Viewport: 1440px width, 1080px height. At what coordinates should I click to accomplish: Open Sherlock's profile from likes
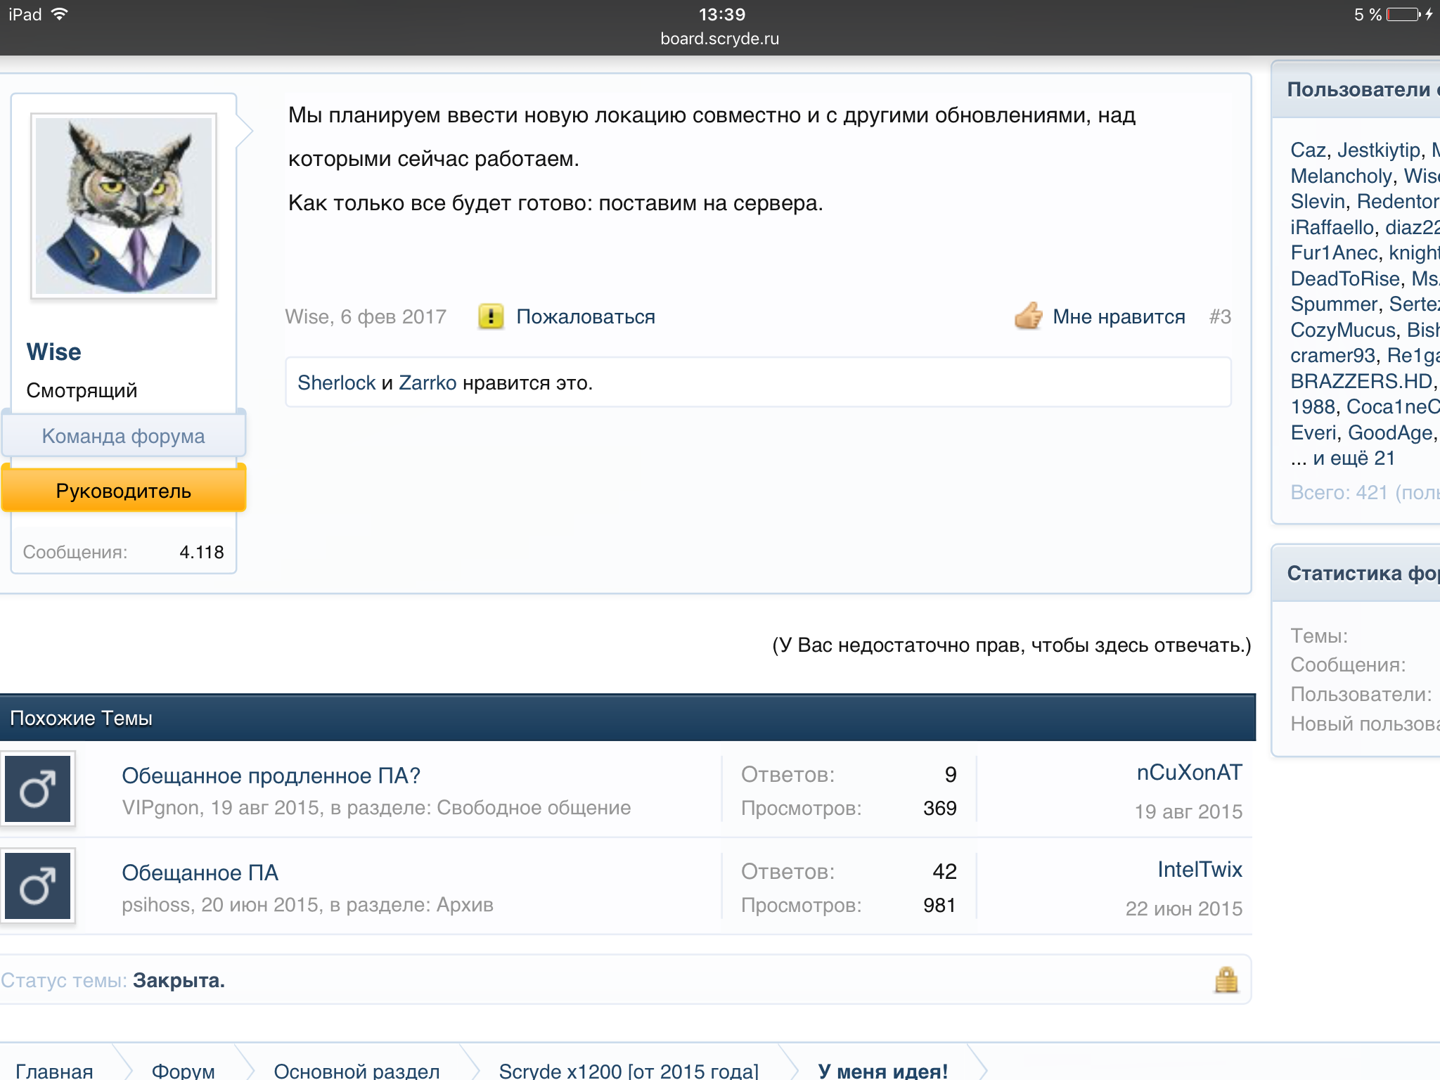336,382
